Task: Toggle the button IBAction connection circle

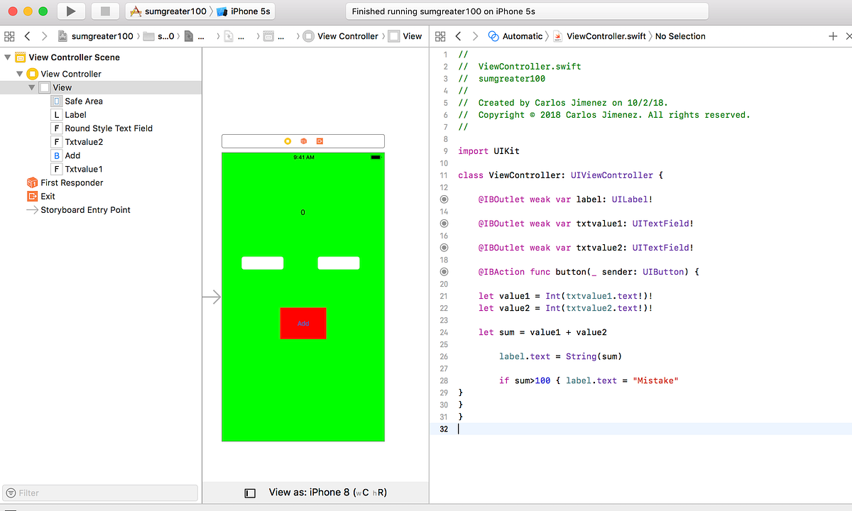Action: pyautogui.click(x=444, y=272)
